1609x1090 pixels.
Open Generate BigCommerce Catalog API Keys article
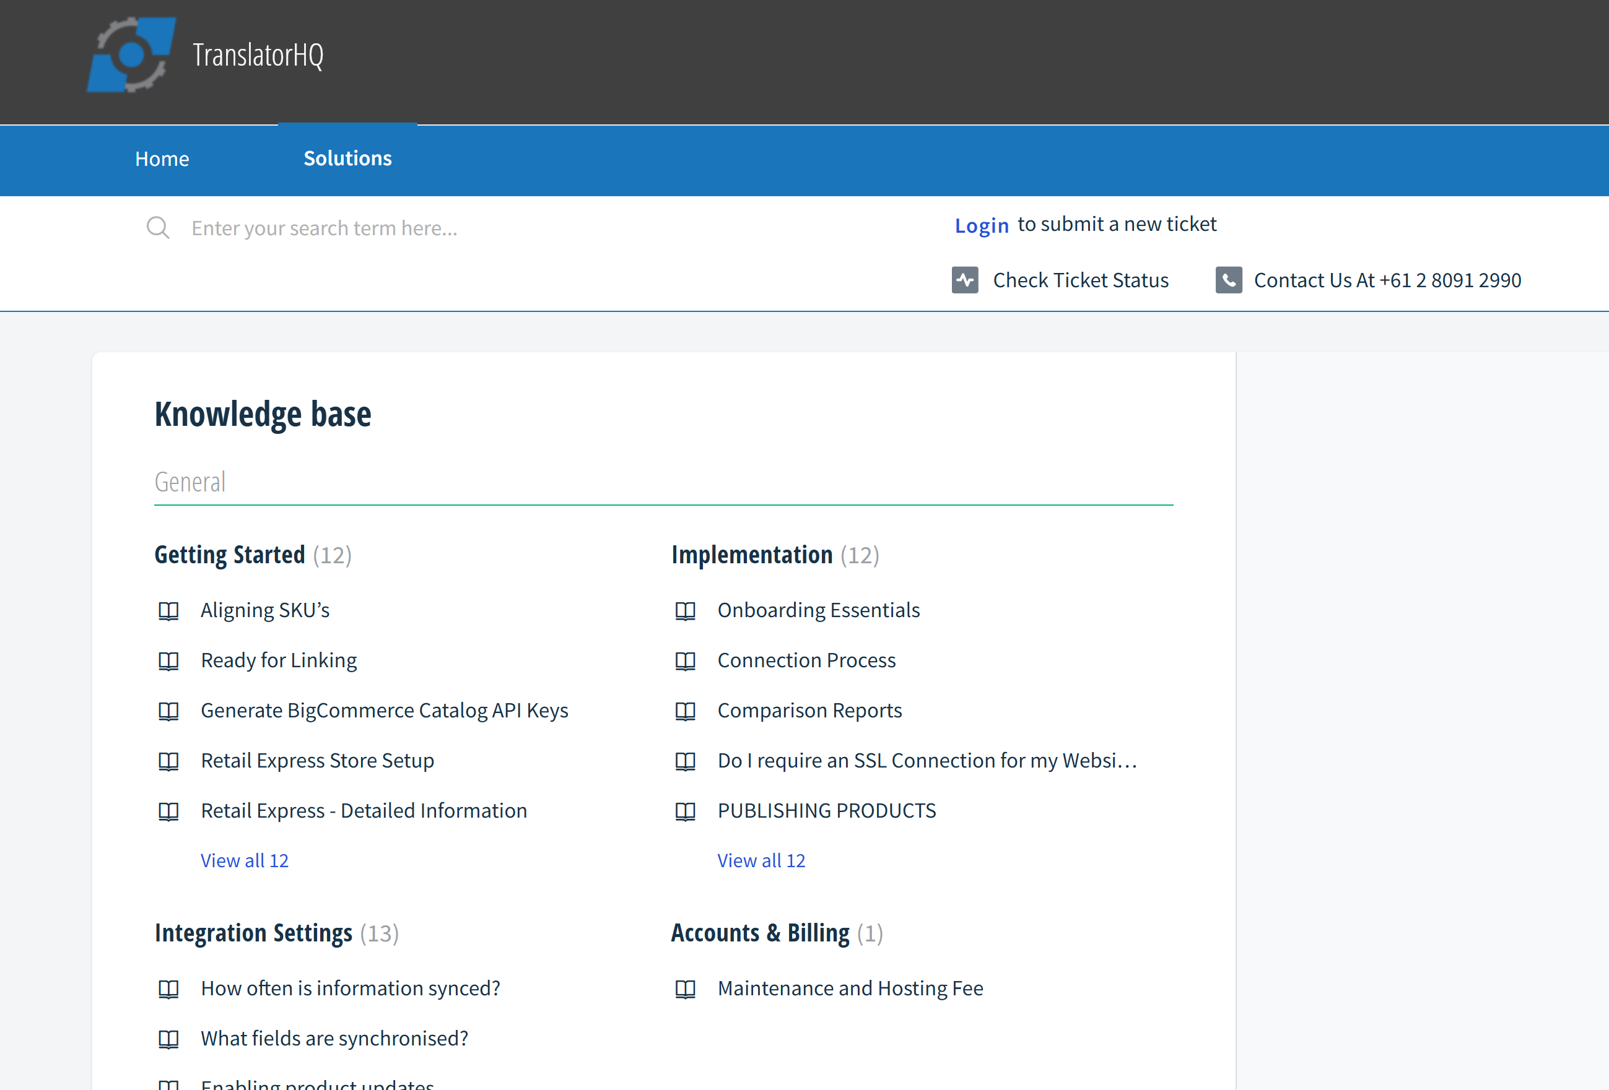(x=384, y=711)
